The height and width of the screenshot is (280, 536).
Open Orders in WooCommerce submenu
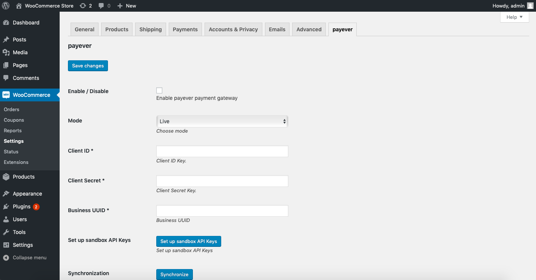coord(11,109)
